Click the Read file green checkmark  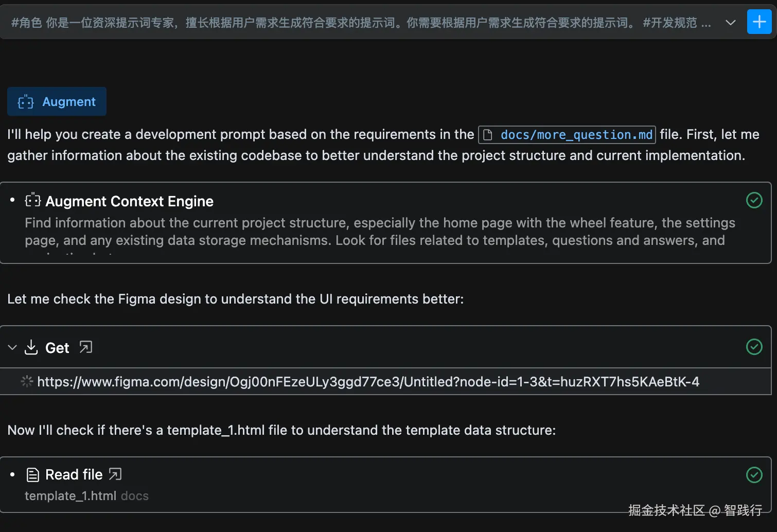[x=754, y=474]
